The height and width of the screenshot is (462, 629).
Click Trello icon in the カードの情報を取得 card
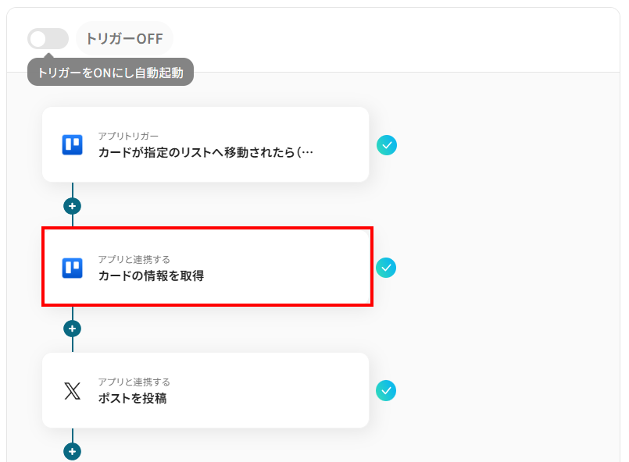[x=72, y=268]
